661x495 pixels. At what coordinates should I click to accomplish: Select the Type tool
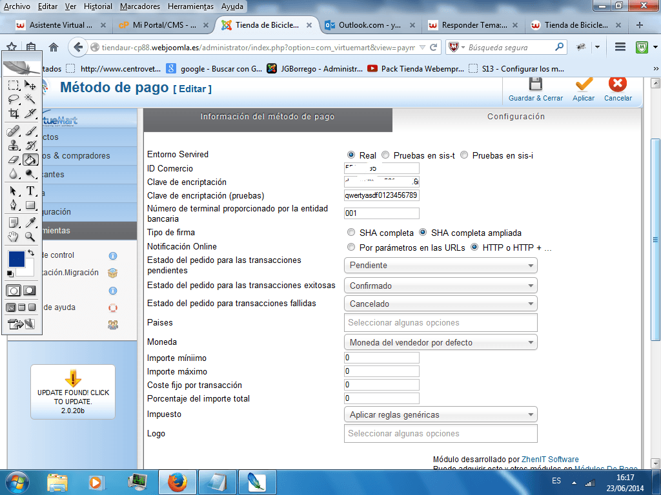[30, 191]
